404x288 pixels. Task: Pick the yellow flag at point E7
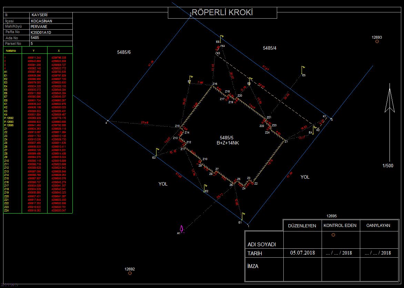coord(191,79)
